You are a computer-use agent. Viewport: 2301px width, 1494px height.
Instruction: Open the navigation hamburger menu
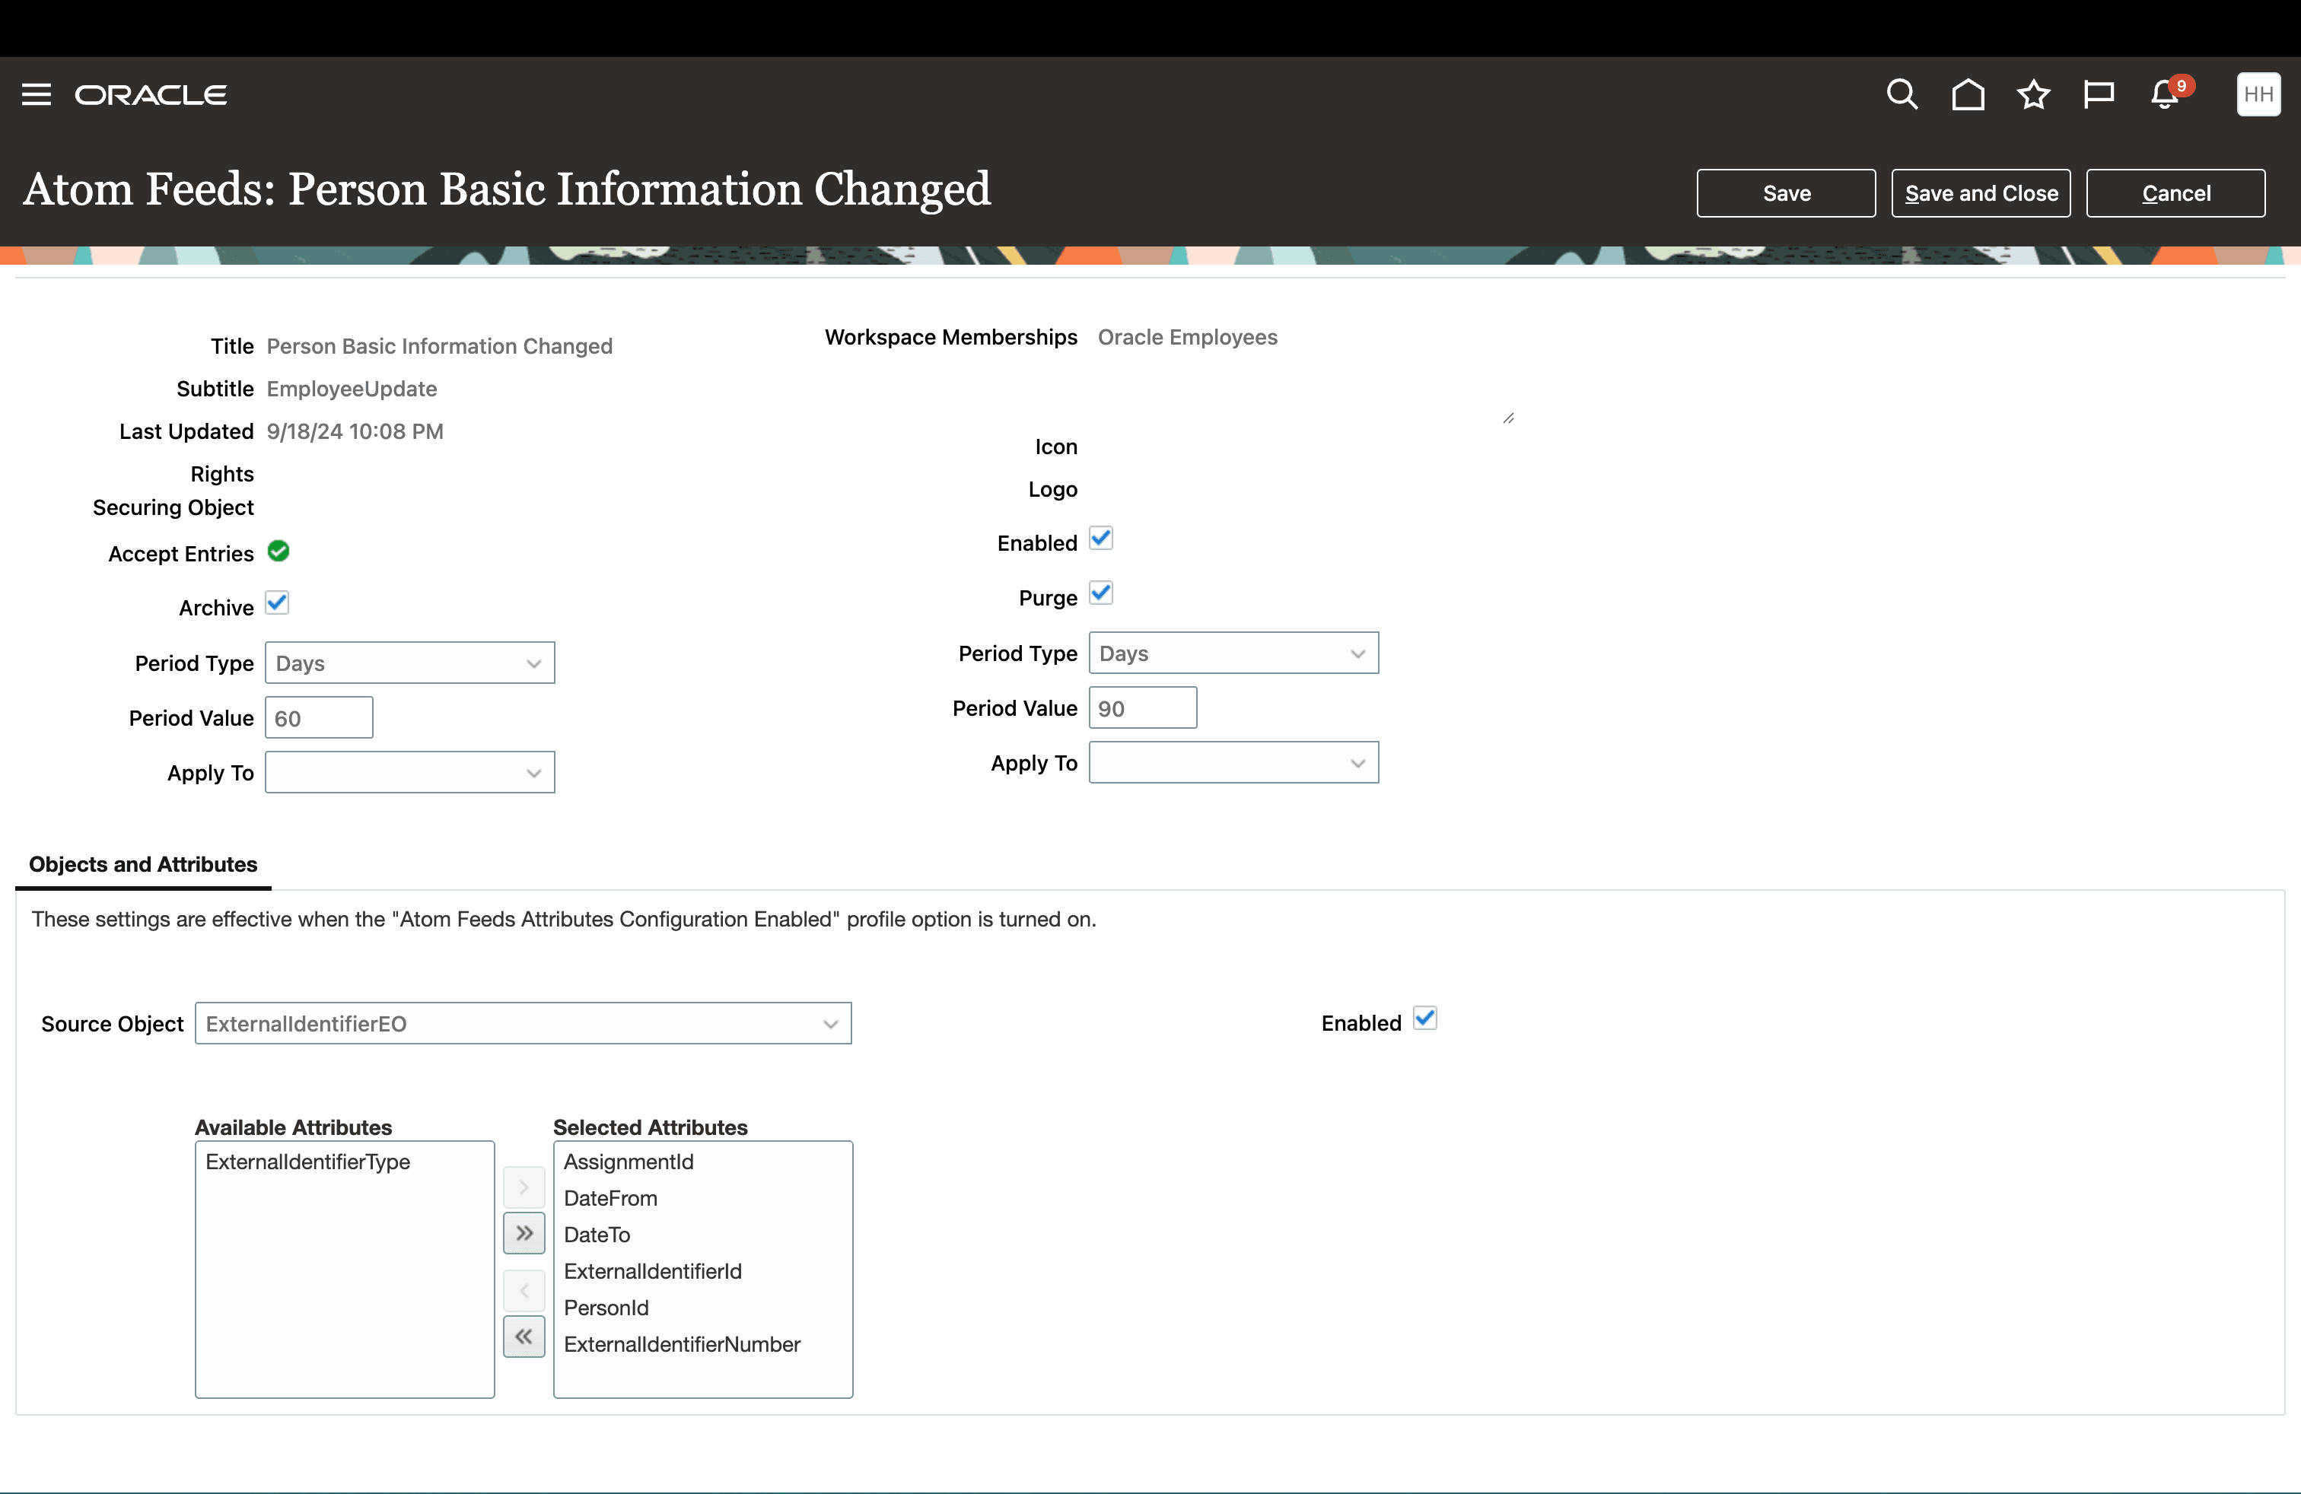[x=36, y=94]
